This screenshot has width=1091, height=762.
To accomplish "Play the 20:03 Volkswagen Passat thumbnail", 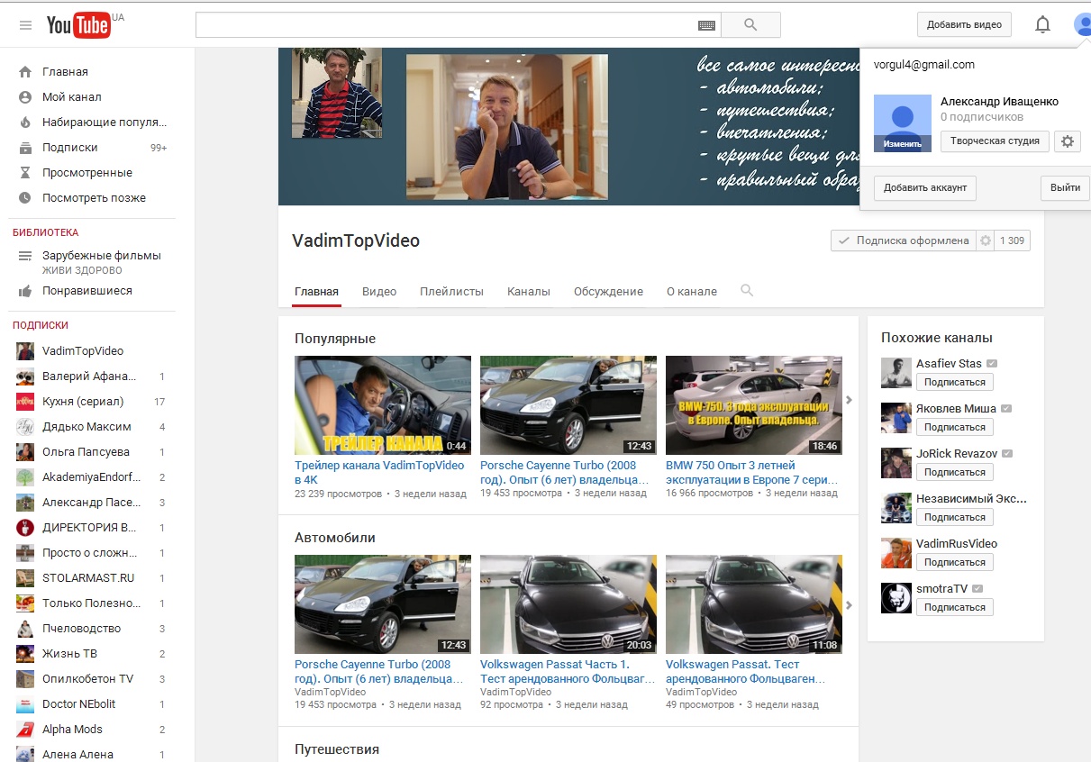I will point(568,604).
